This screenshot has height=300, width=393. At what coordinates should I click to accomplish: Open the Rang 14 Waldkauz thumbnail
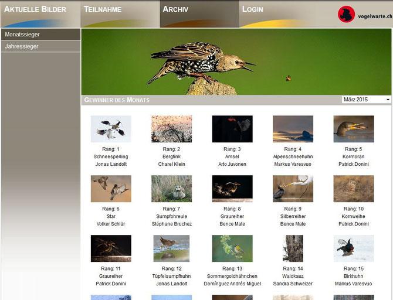pos(293,248)
